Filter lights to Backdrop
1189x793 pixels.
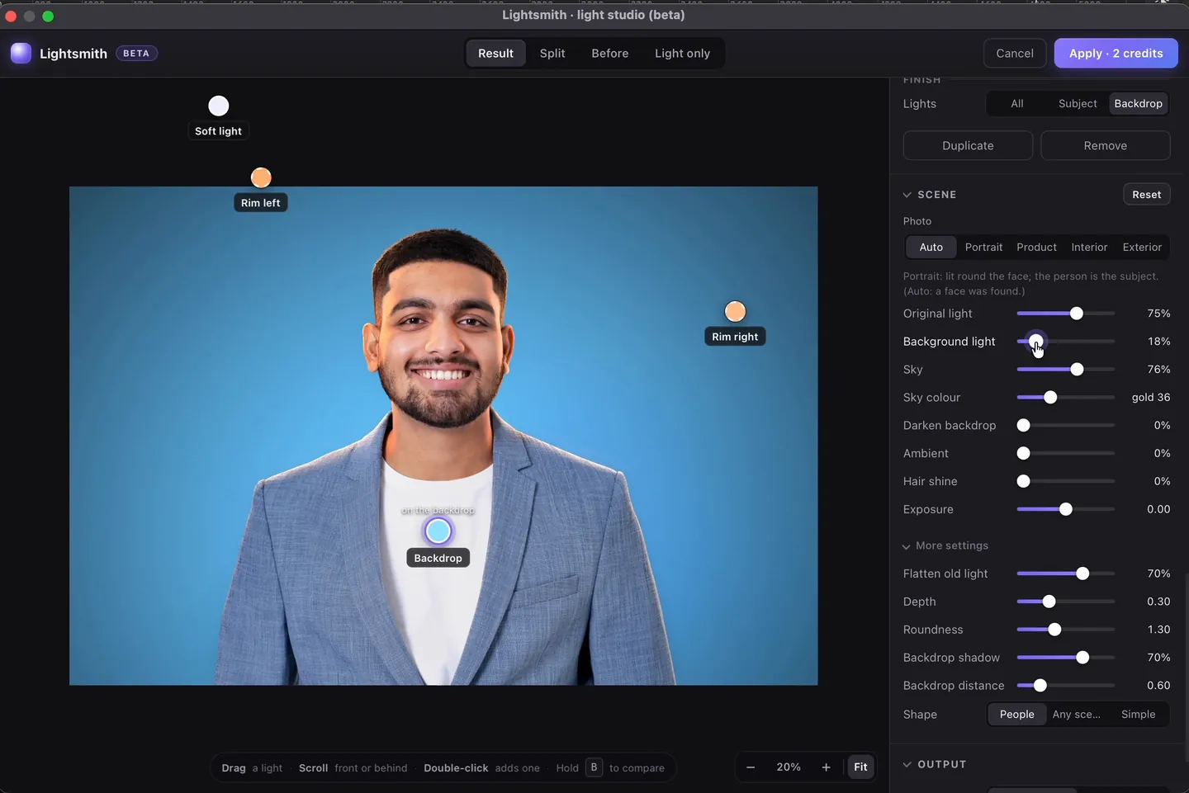(x=1138, y=104)
